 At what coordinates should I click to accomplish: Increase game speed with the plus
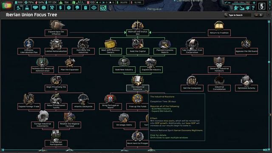coord(254,3)
